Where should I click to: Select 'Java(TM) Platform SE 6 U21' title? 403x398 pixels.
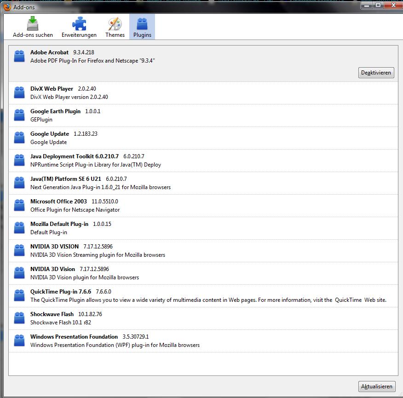[65, 179]
